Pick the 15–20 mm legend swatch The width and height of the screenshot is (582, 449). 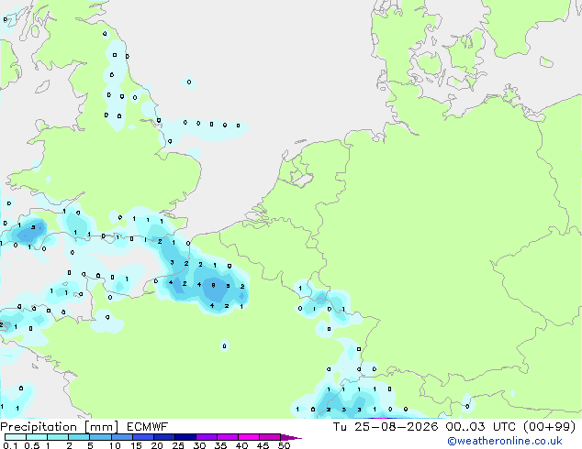[x=143, y=437]
